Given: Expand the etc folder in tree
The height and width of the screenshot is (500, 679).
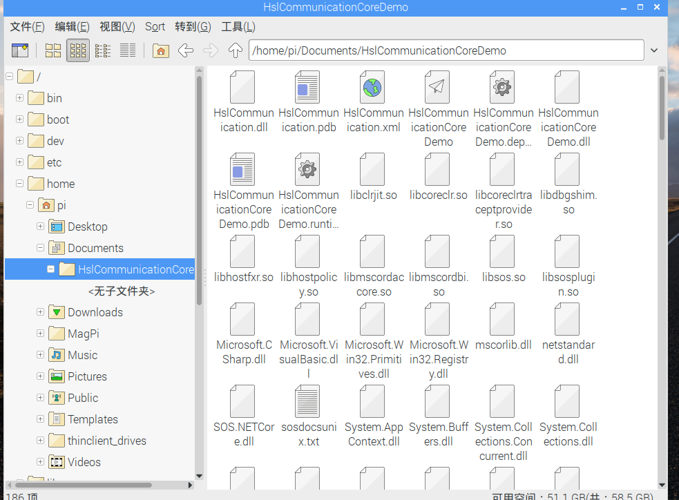Looking at the screenshot, I should click(19, 162).
